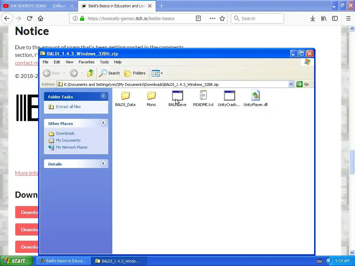Toggle Reader View icon
The width and height of the screenshot is (355, 266).
tap(198, 18)
